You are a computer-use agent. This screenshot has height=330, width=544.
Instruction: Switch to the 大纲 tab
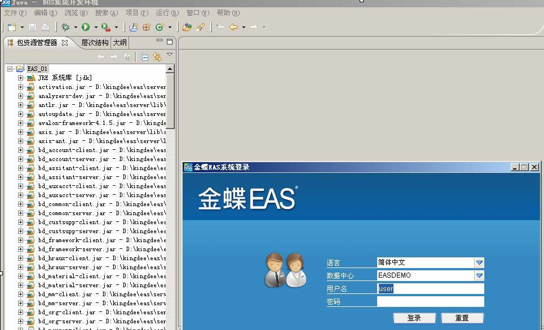pos(120,43)
